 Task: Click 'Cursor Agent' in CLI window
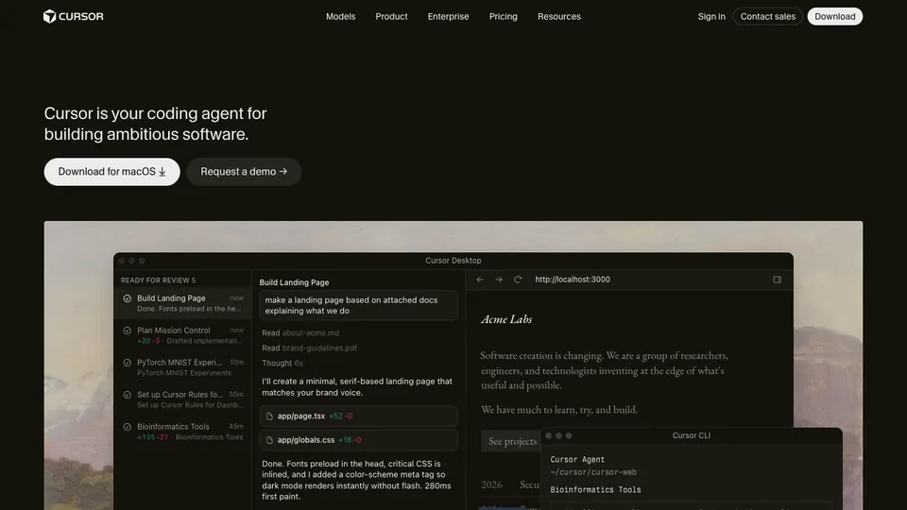coord(577,460)
